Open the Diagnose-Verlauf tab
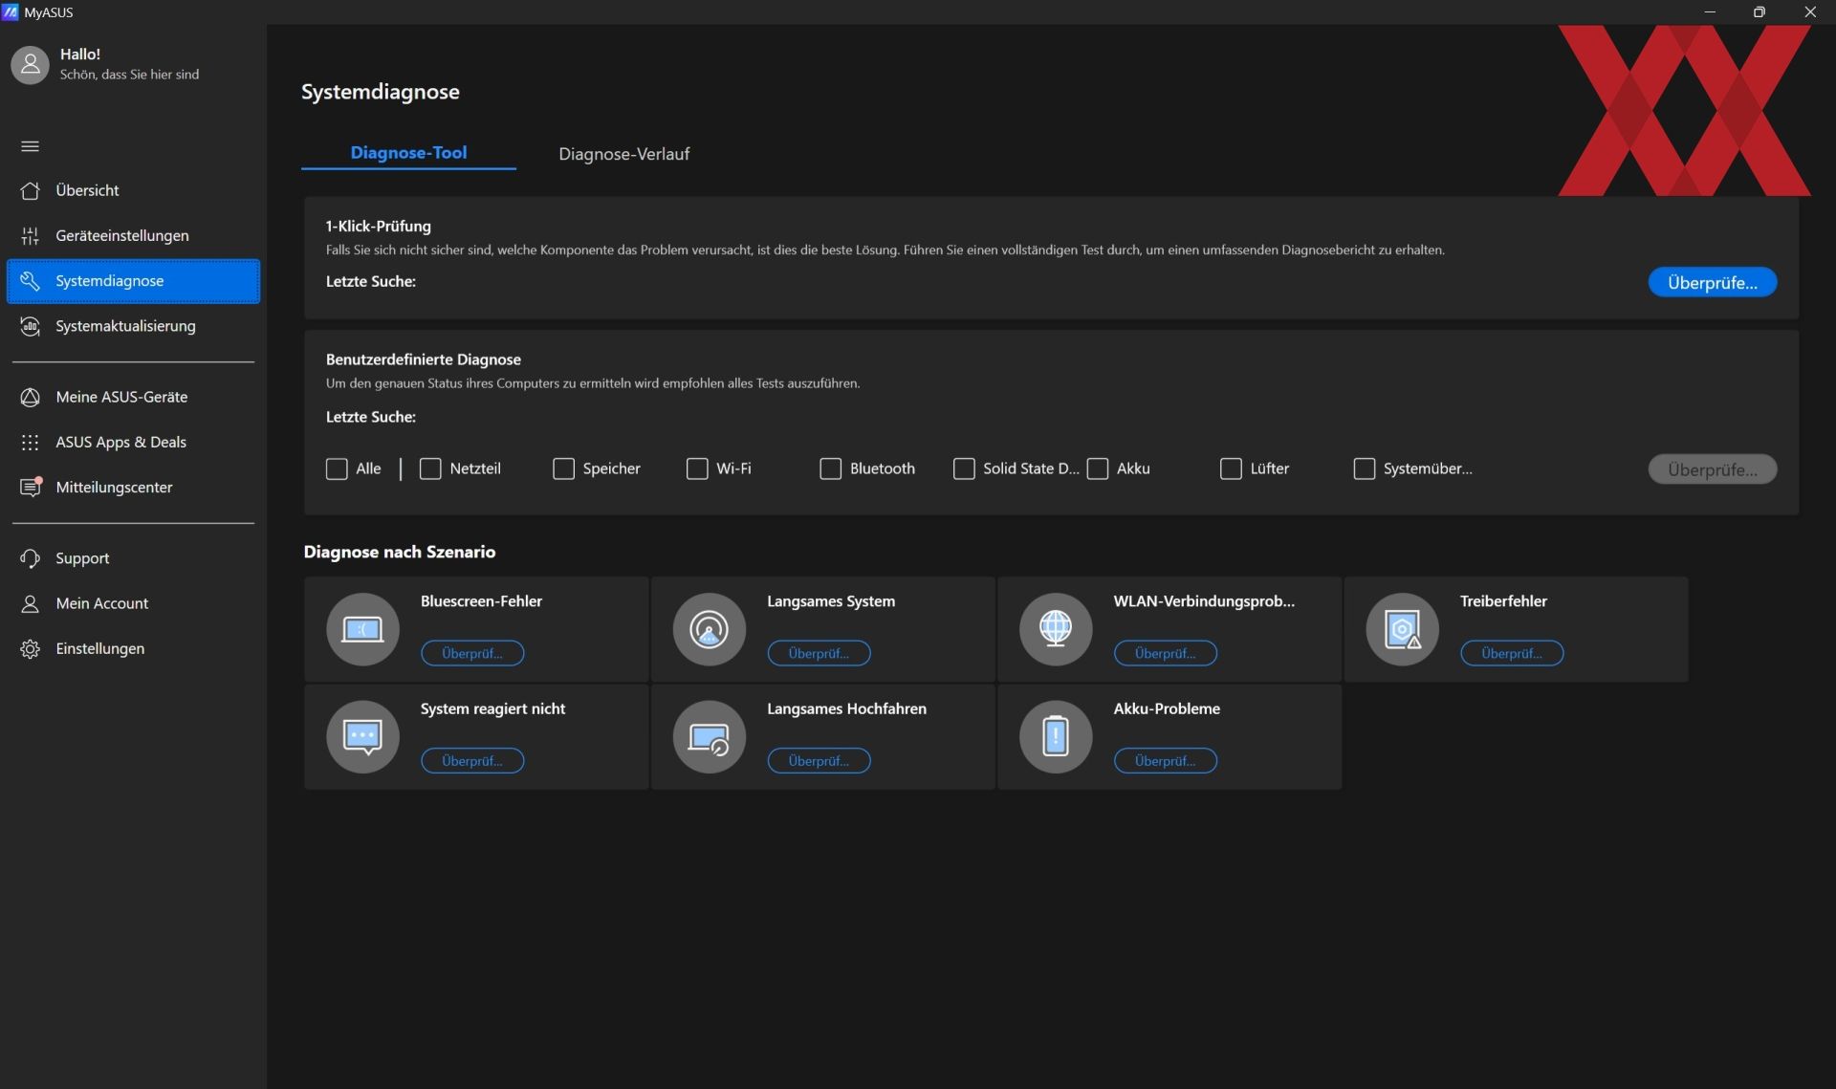Image resolution: width=1836 pixels, height=1089 pixels. (x=623, y=154)
